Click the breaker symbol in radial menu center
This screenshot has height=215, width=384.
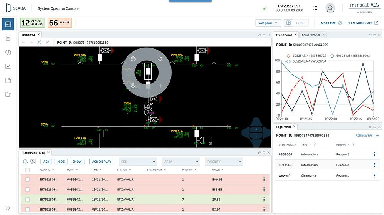(148, 71)
